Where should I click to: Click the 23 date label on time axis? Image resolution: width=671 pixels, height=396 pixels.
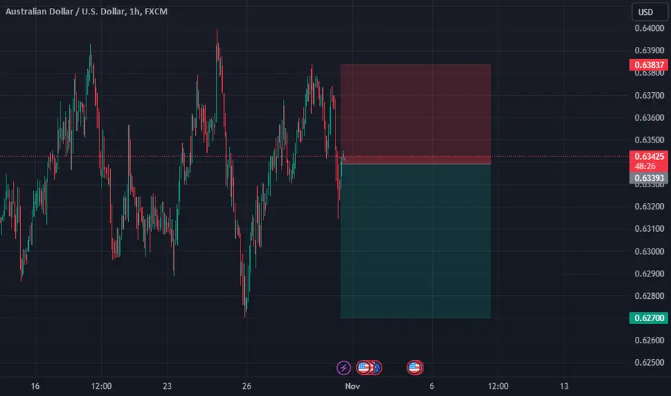(x=167, y=386)
